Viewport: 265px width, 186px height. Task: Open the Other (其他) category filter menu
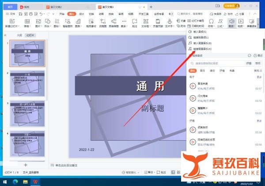(x=258, y=71)
